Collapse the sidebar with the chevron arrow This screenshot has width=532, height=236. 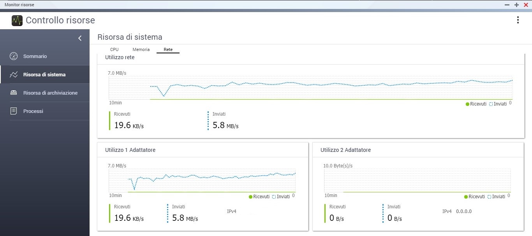[80, 38]
